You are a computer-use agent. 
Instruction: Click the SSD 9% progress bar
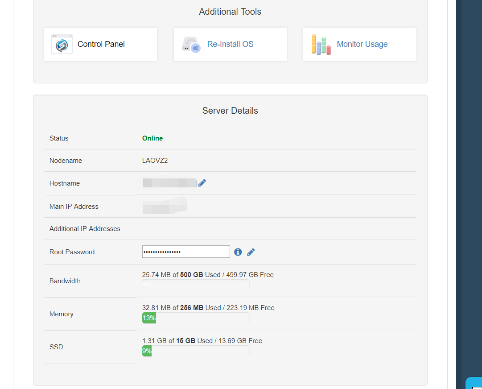[196, 351]
